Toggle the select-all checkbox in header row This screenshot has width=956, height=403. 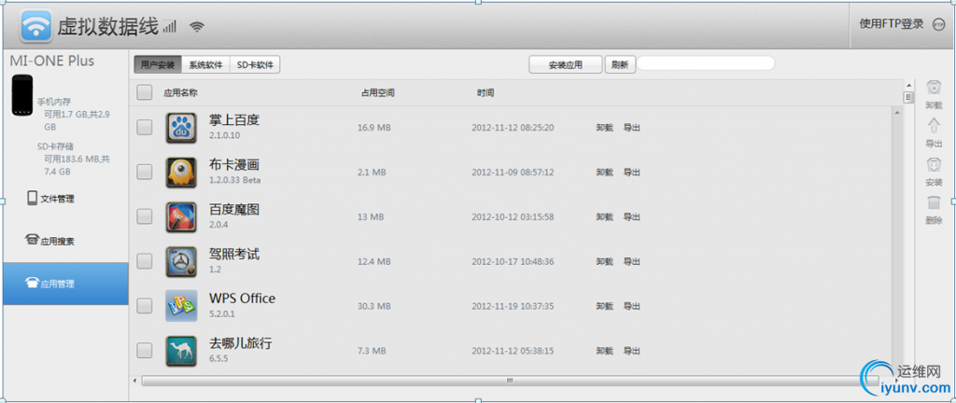tap(145, 92)
